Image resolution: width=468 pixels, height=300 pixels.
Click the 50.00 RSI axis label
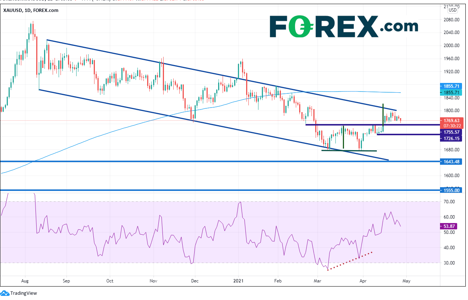[x=449, y=232]
